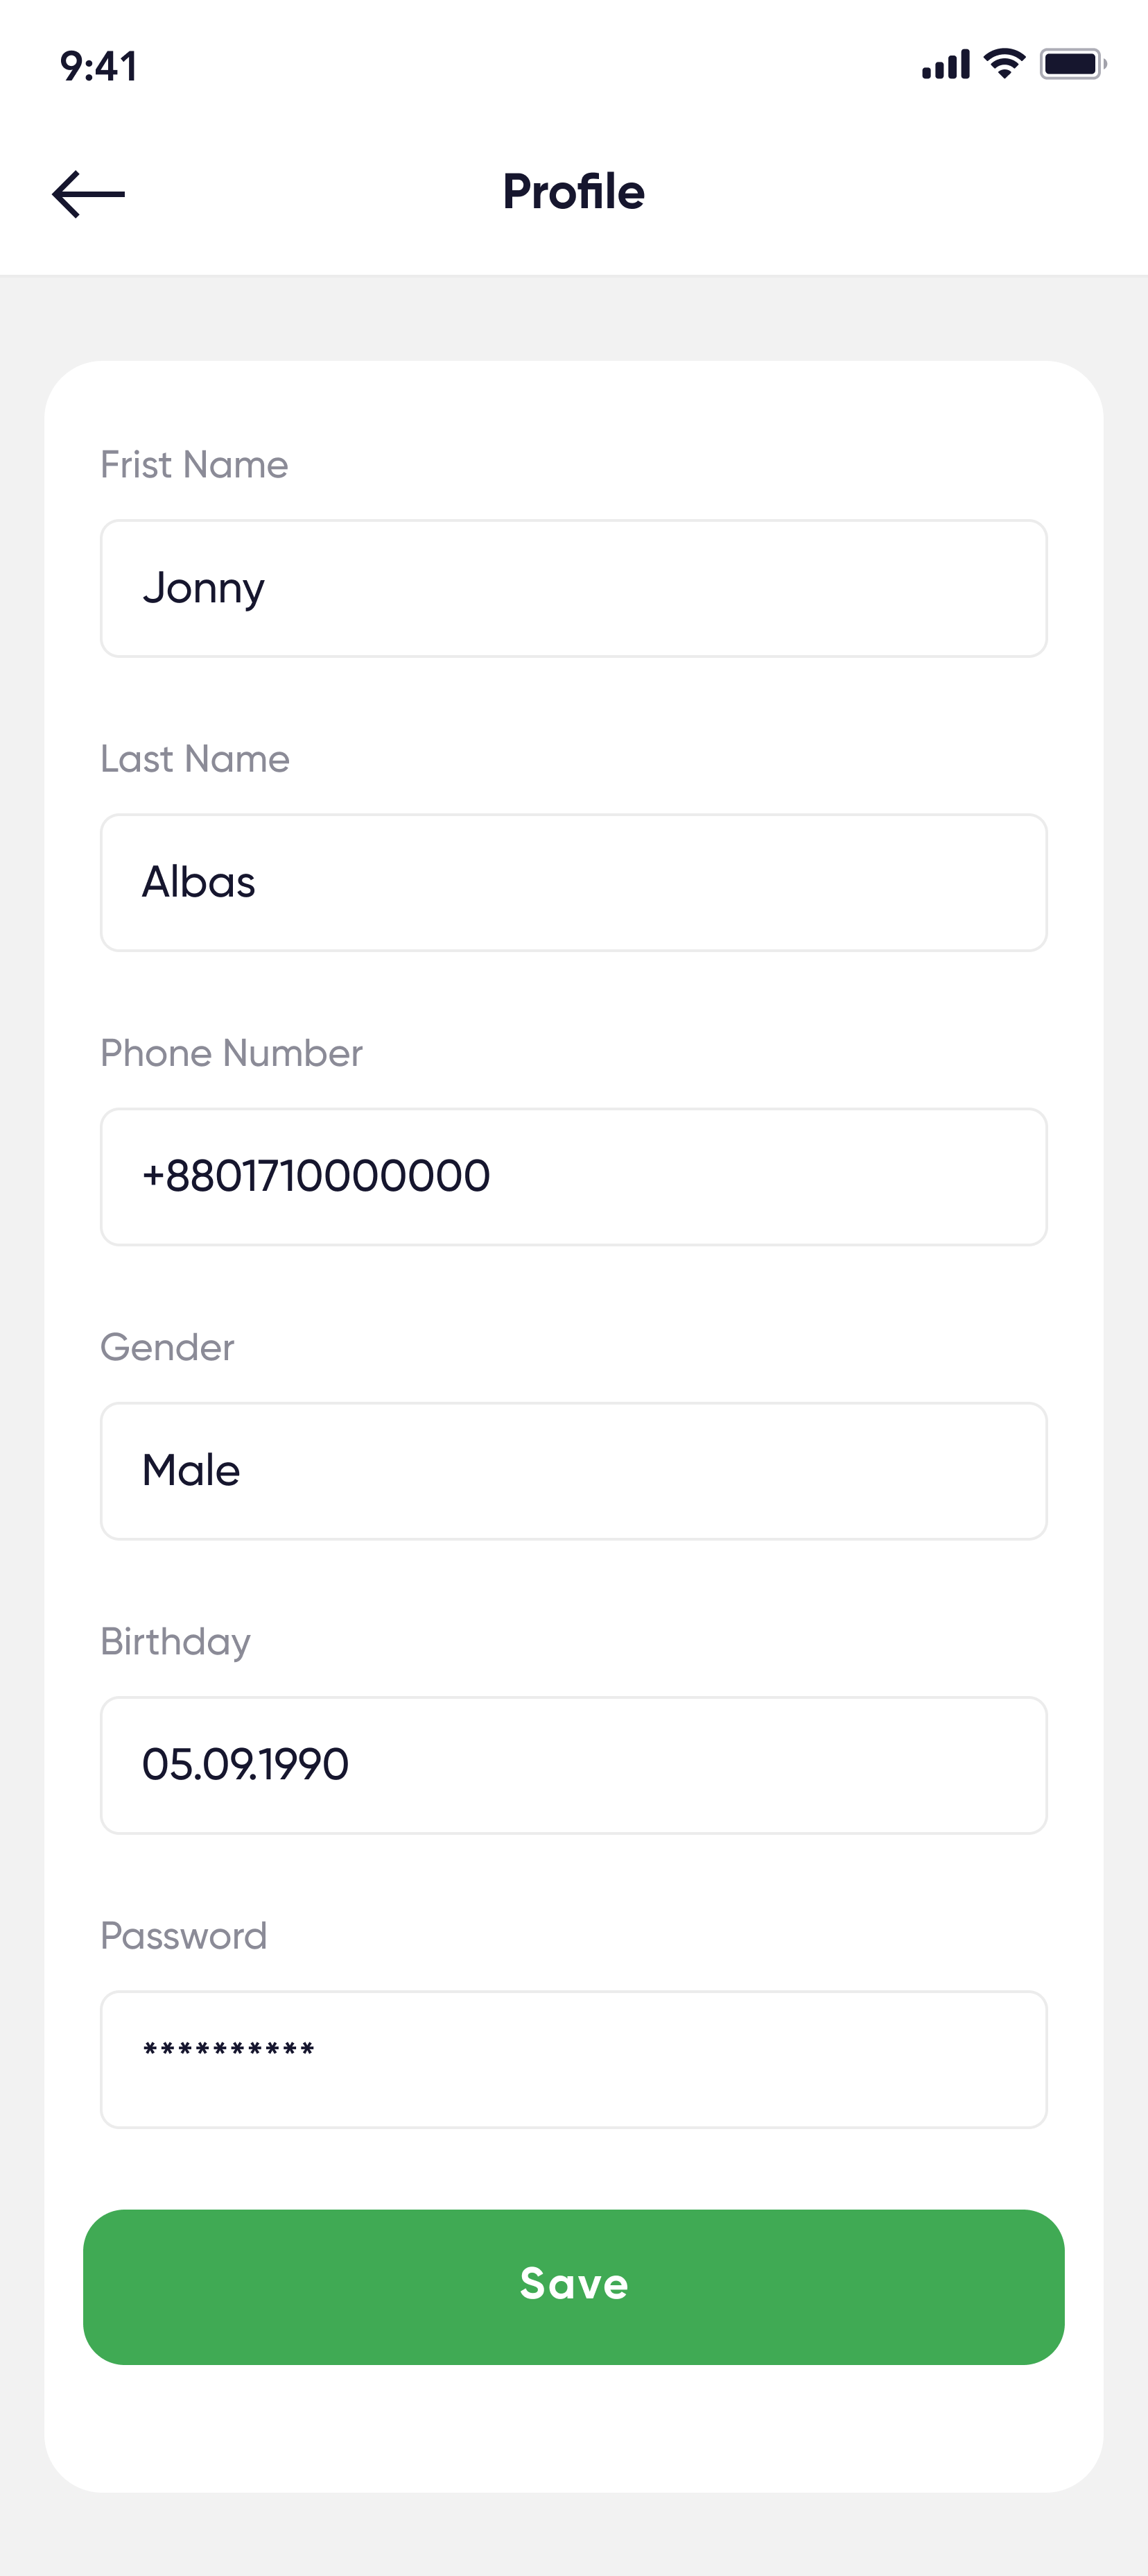Open the Birthday field showing 05.09.1990

coord(573,1764)
